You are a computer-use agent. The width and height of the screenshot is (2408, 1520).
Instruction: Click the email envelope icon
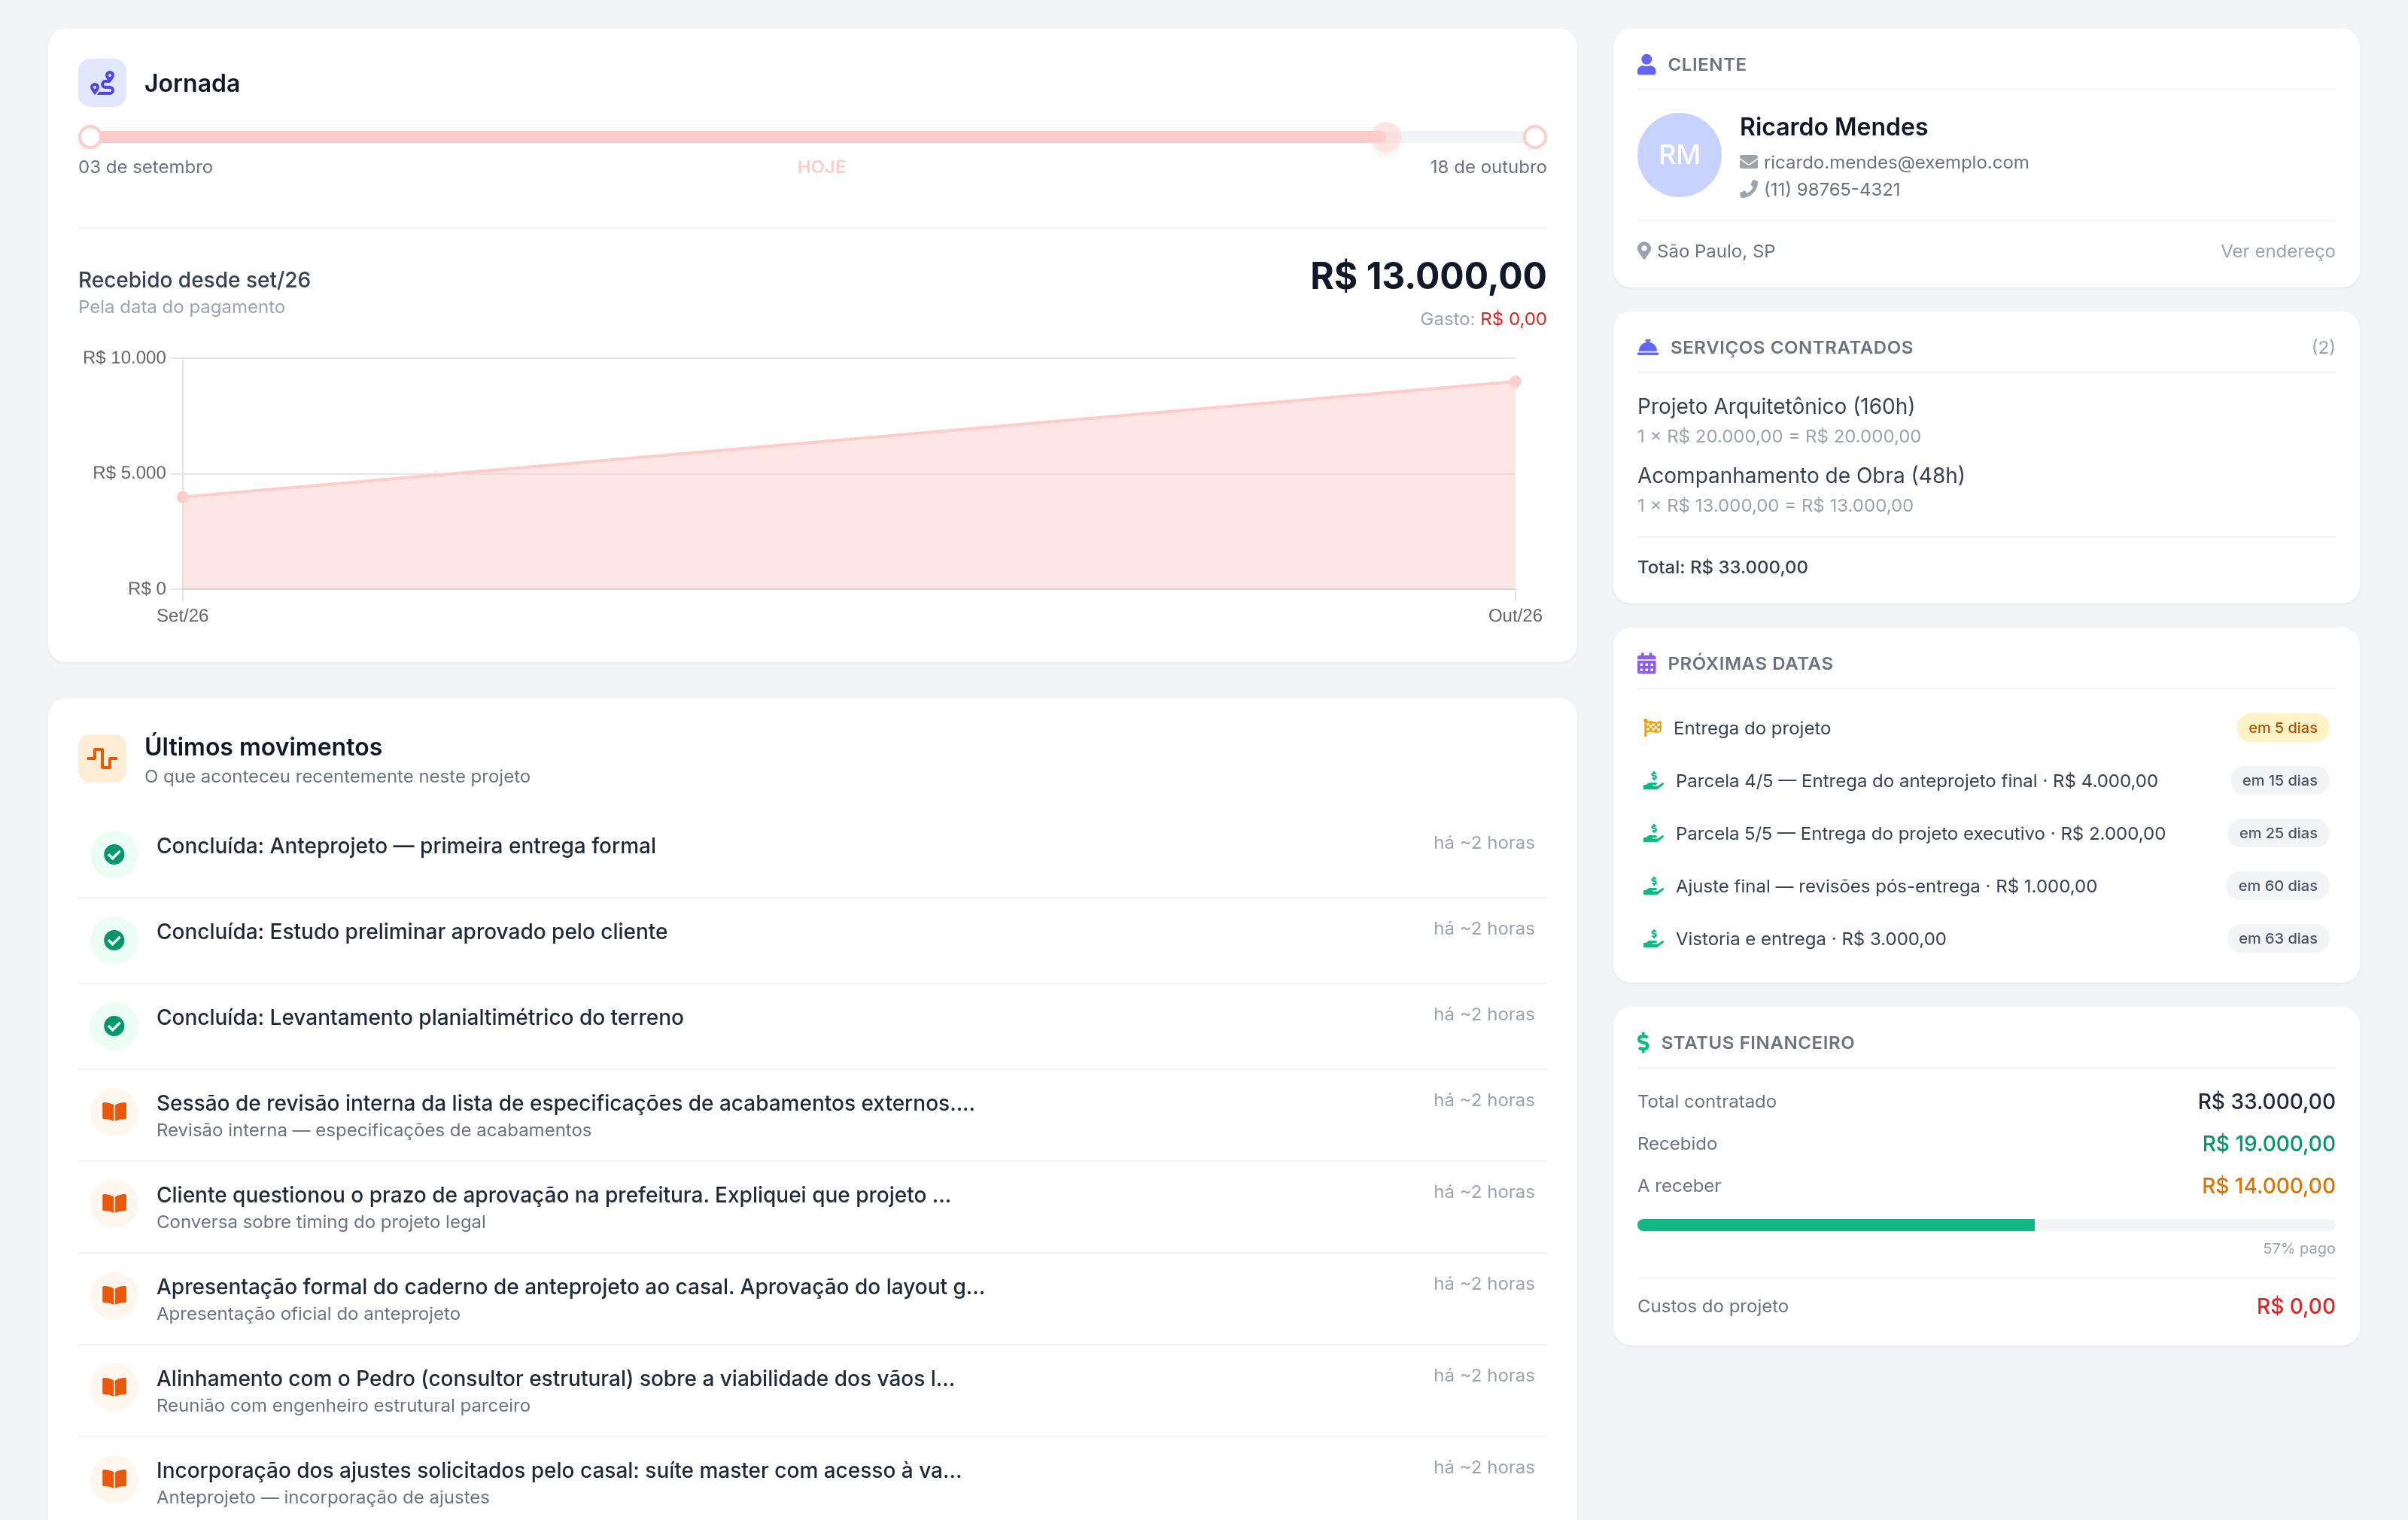point(1748,162)
